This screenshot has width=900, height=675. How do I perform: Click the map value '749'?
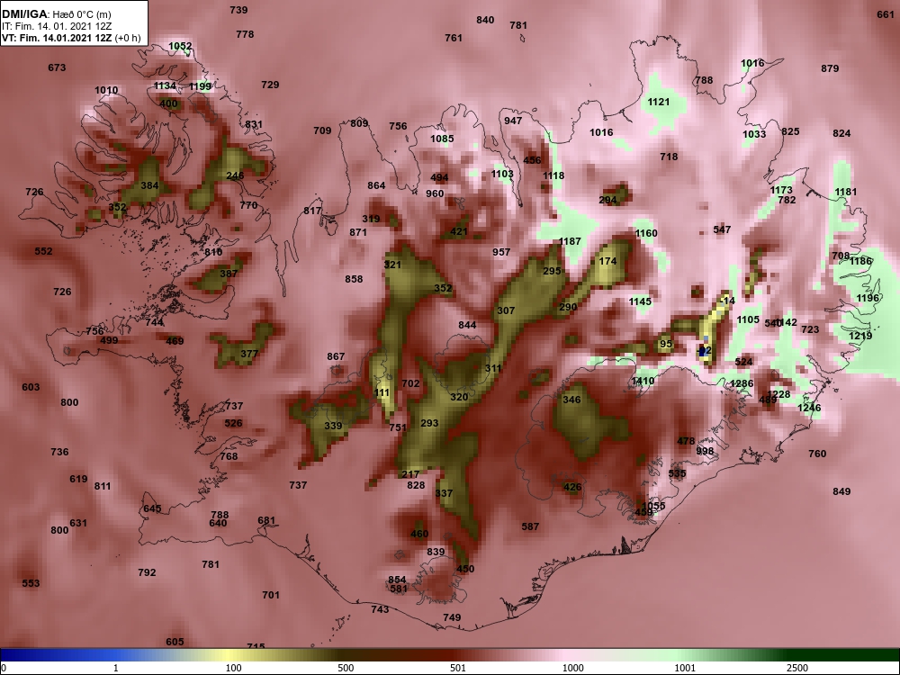pos(453,617)
